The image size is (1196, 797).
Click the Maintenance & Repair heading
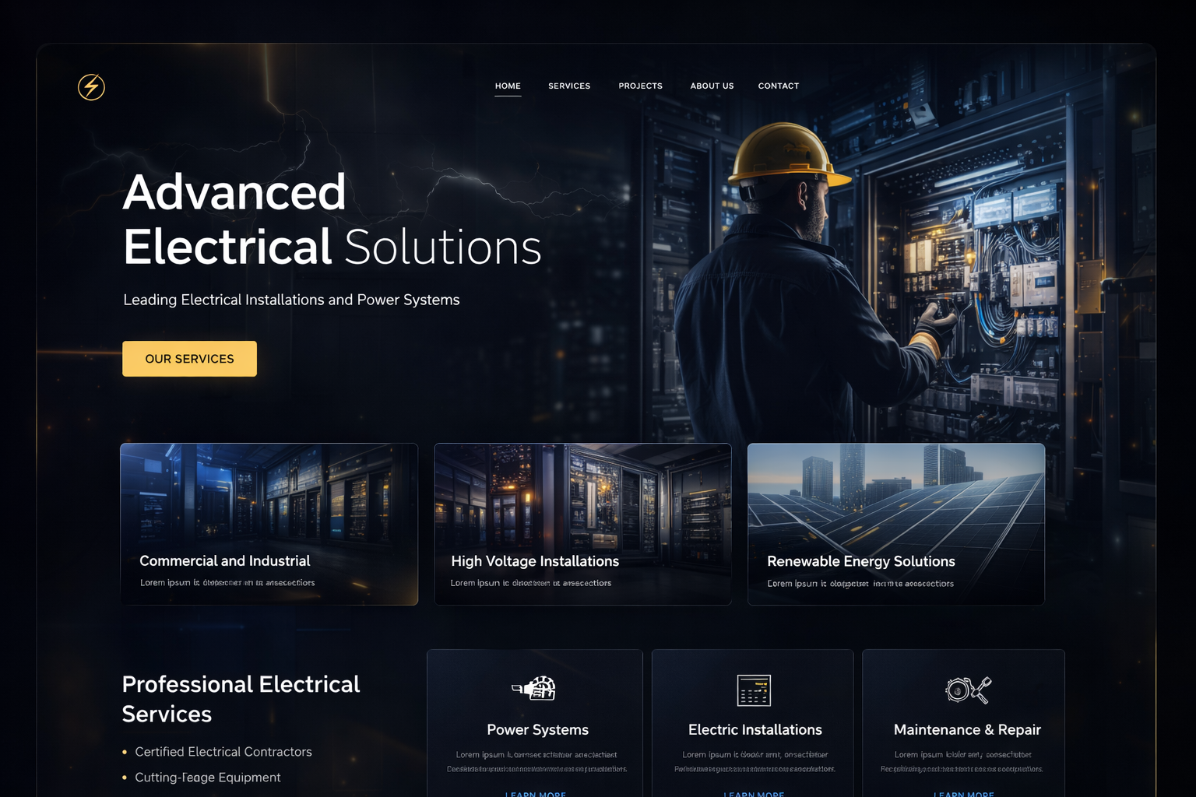click(967, 730)
